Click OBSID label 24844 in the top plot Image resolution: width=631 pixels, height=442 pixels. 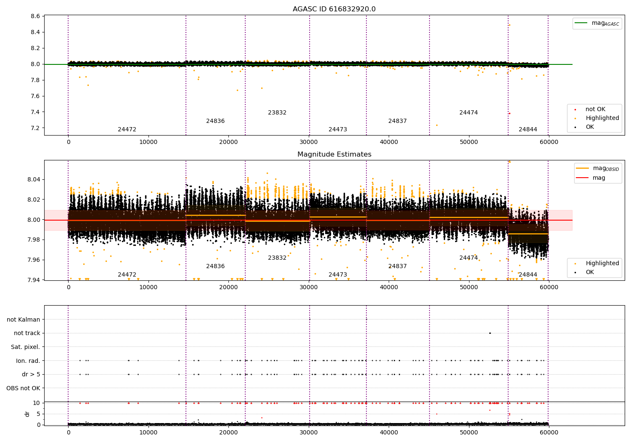528,130
